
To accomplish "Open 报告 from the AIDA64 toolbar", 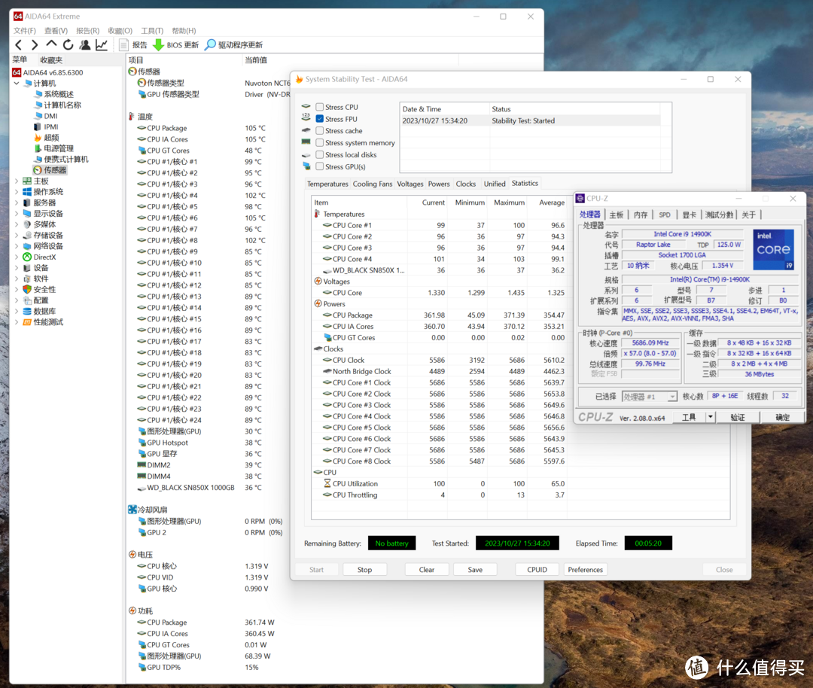I will point(133,45).
